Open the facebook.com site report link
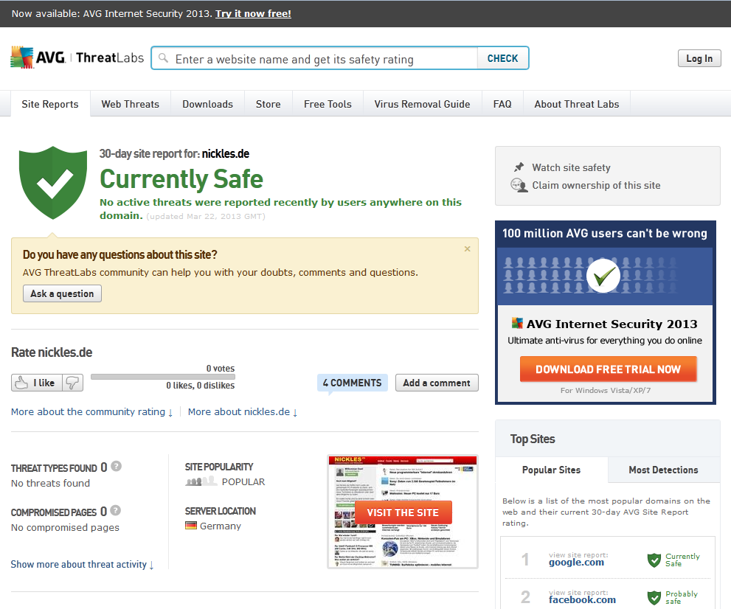The height and width of the screenshot is (609, 731). click(x=582, y=599)
